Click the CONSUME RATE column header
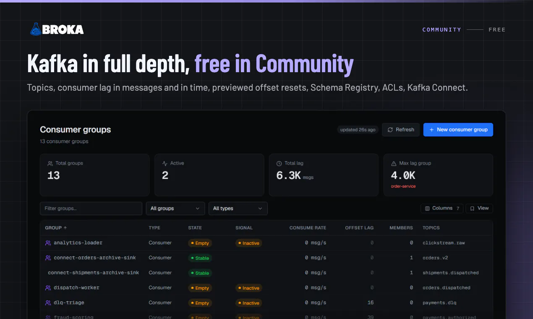This screenshot has width=533, height=319. point(308,228)
